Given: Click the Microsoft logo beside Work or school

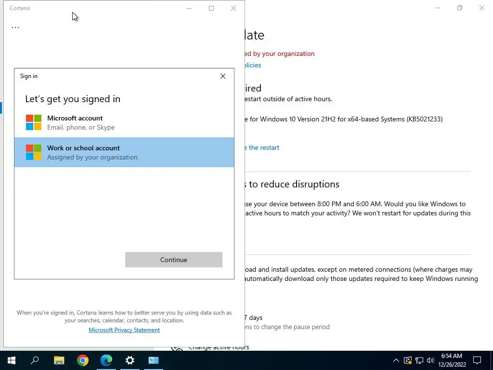Looking at the screenshot, I should (34, 152).
